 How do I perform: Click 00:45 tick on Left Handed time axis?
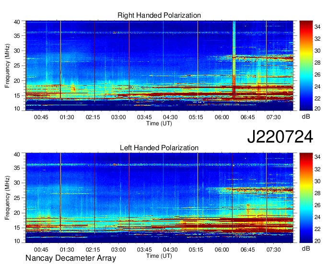click(x=41, y=250)
